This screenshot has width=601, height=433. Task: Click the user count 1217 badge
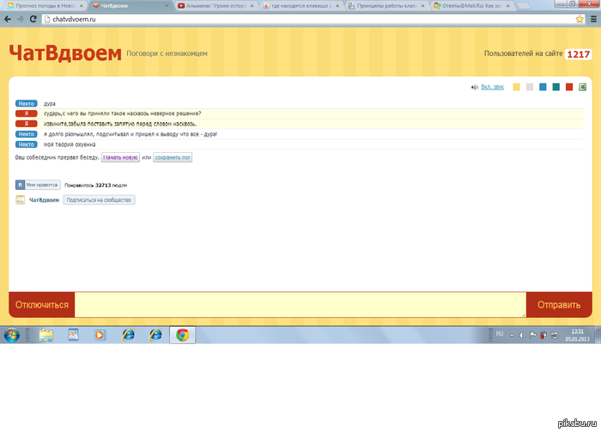(x=578, y=54)
